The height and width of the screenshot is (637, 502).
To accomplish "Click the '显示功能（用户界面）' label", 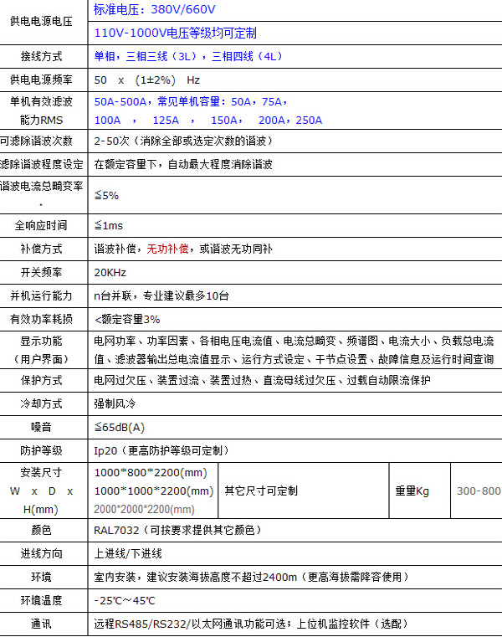I will 41,350.
